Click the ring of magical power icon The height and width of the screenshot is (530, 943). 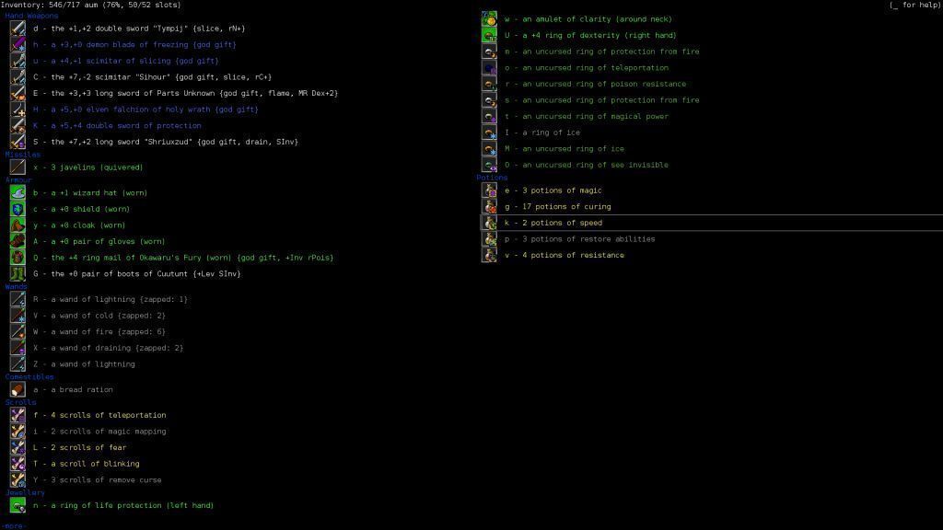click(489, 117)
